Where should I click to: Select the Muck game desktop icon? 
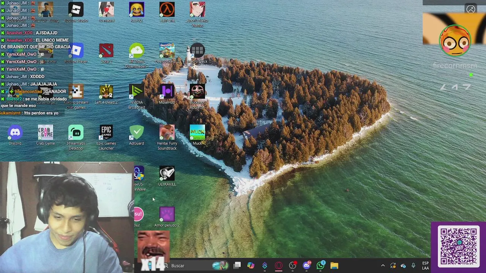(x=197, y=135)
